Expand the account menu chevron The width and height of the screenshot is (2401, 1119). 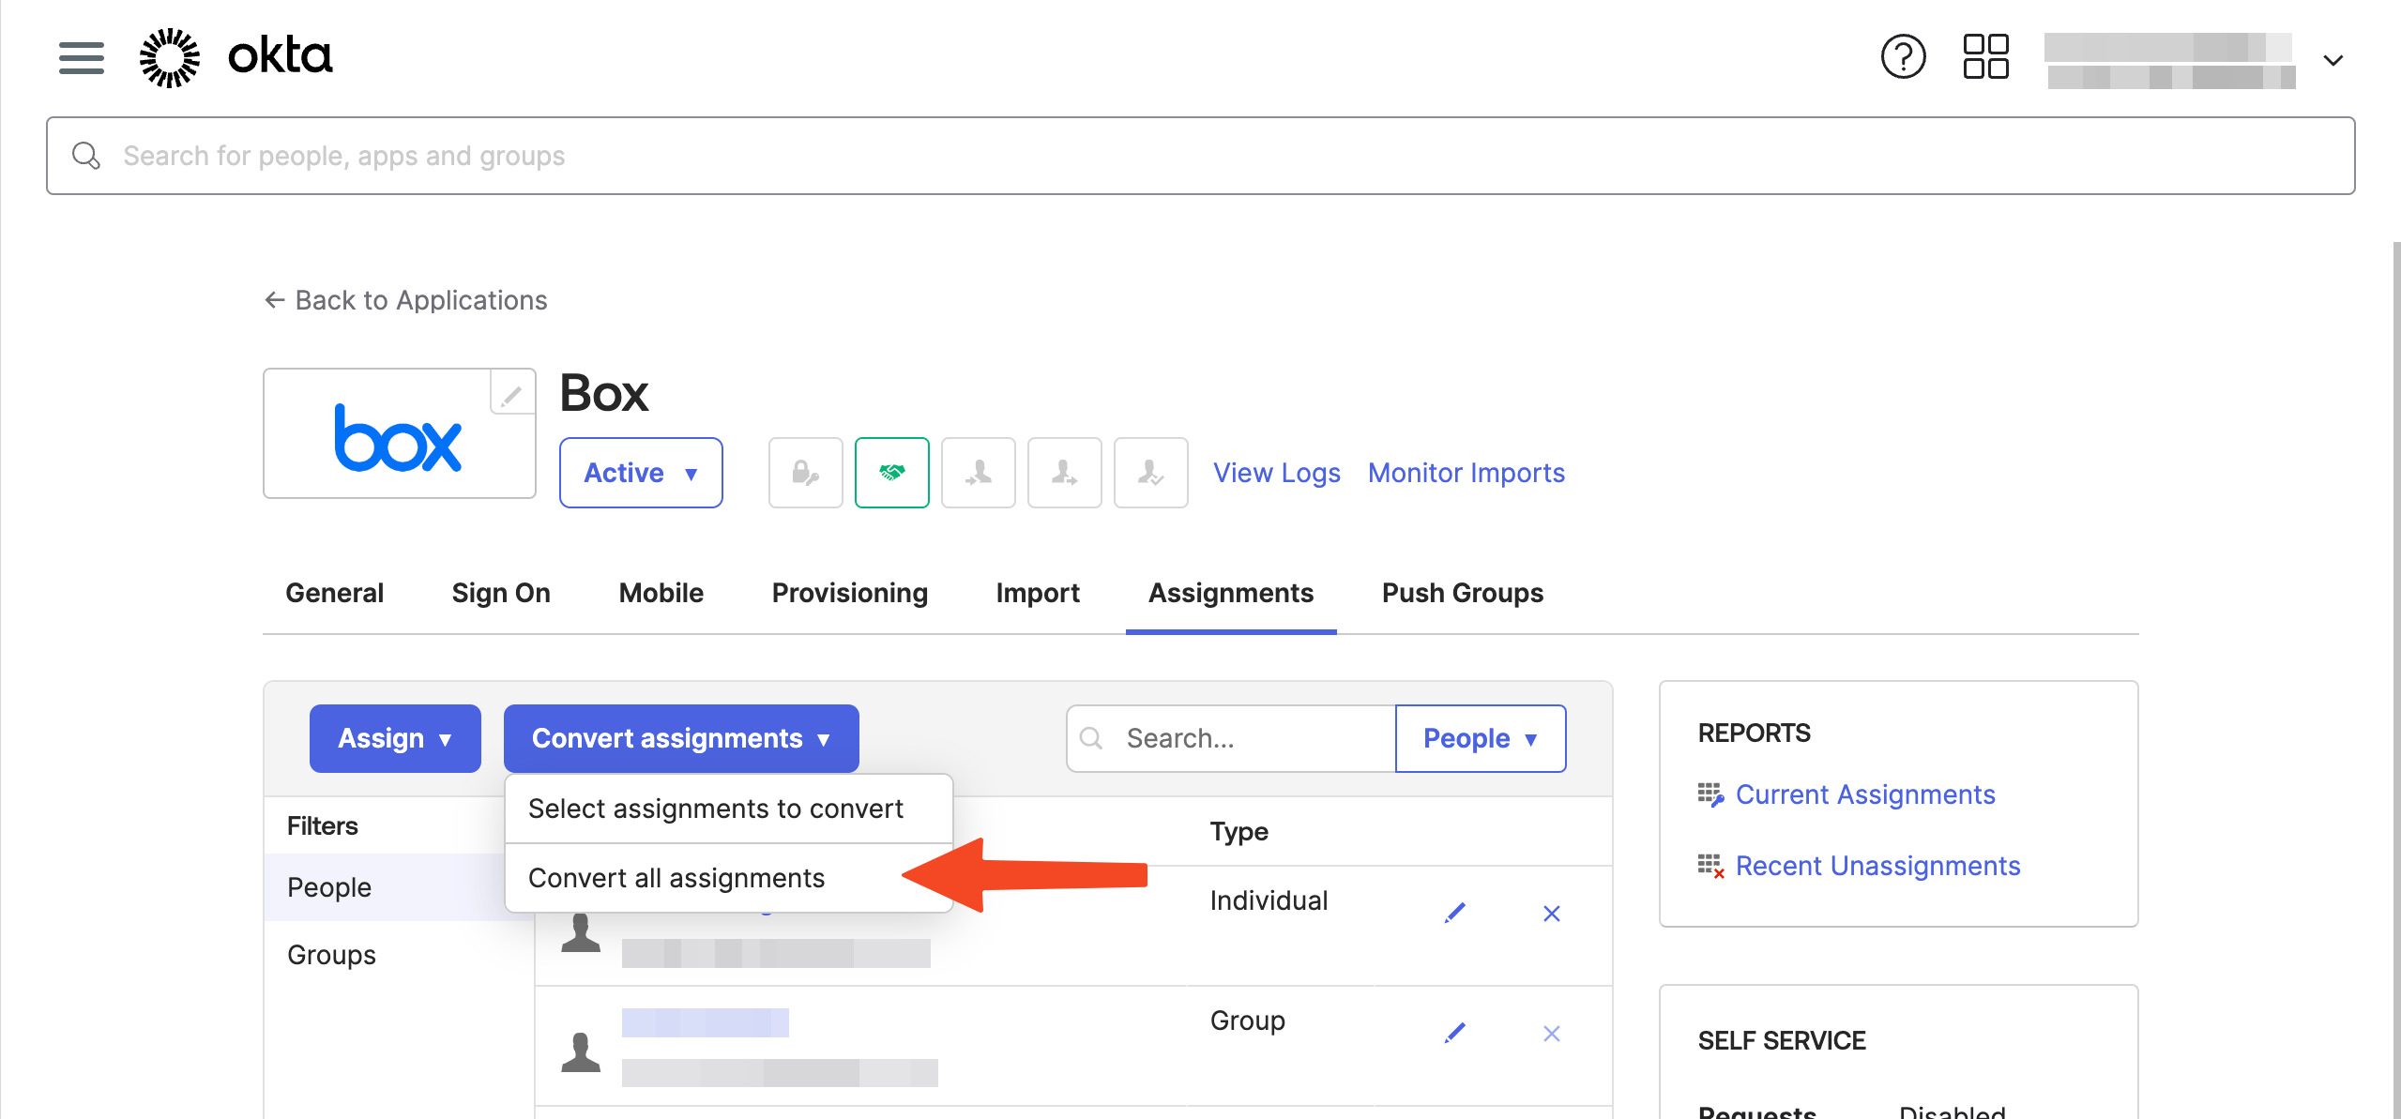click(x=2333, y=60)
